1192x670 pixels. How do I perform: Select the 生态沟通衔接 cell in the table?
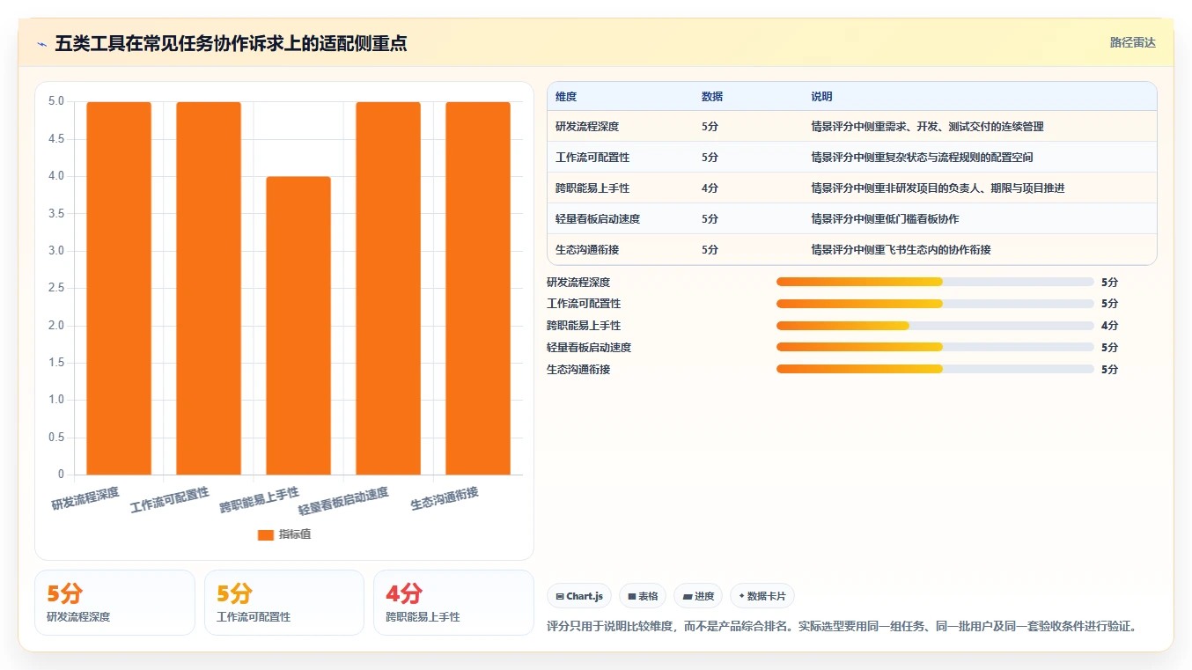click(587, 250)
